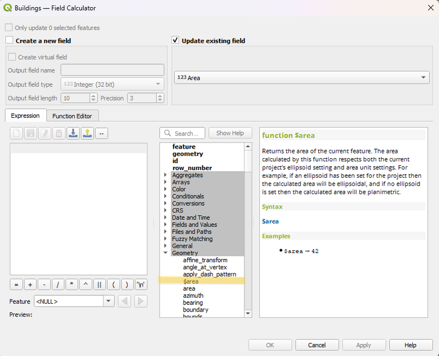Click the function list scrollbar thumb
The height and width of the screenshot is (356, 439).
248,161
